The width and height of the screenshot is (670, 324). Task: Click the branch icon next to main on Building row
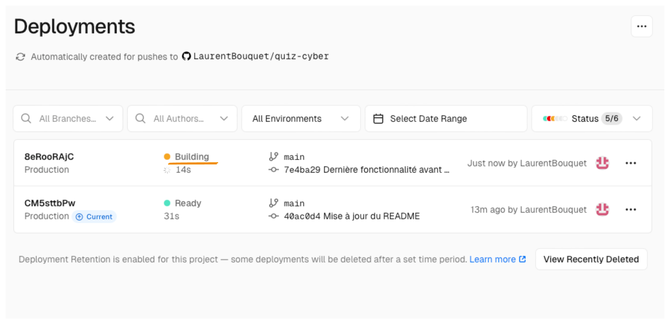click(x=273, y=156)
